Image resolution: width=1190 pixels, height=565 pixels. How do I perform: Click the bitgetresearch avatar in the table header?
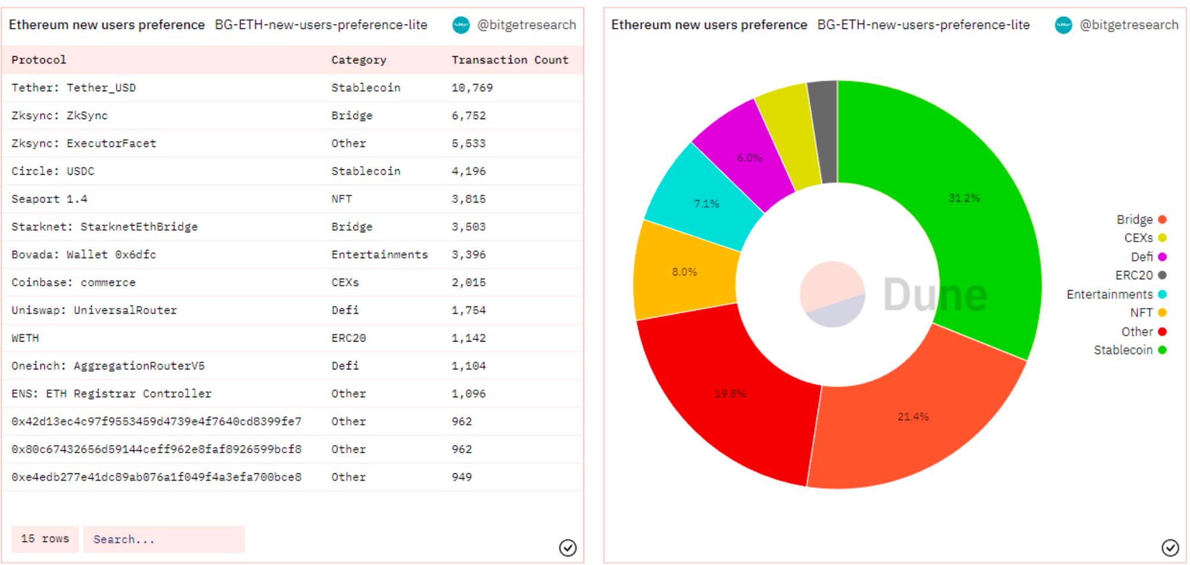pyautogui.click(x=461, y=25)
